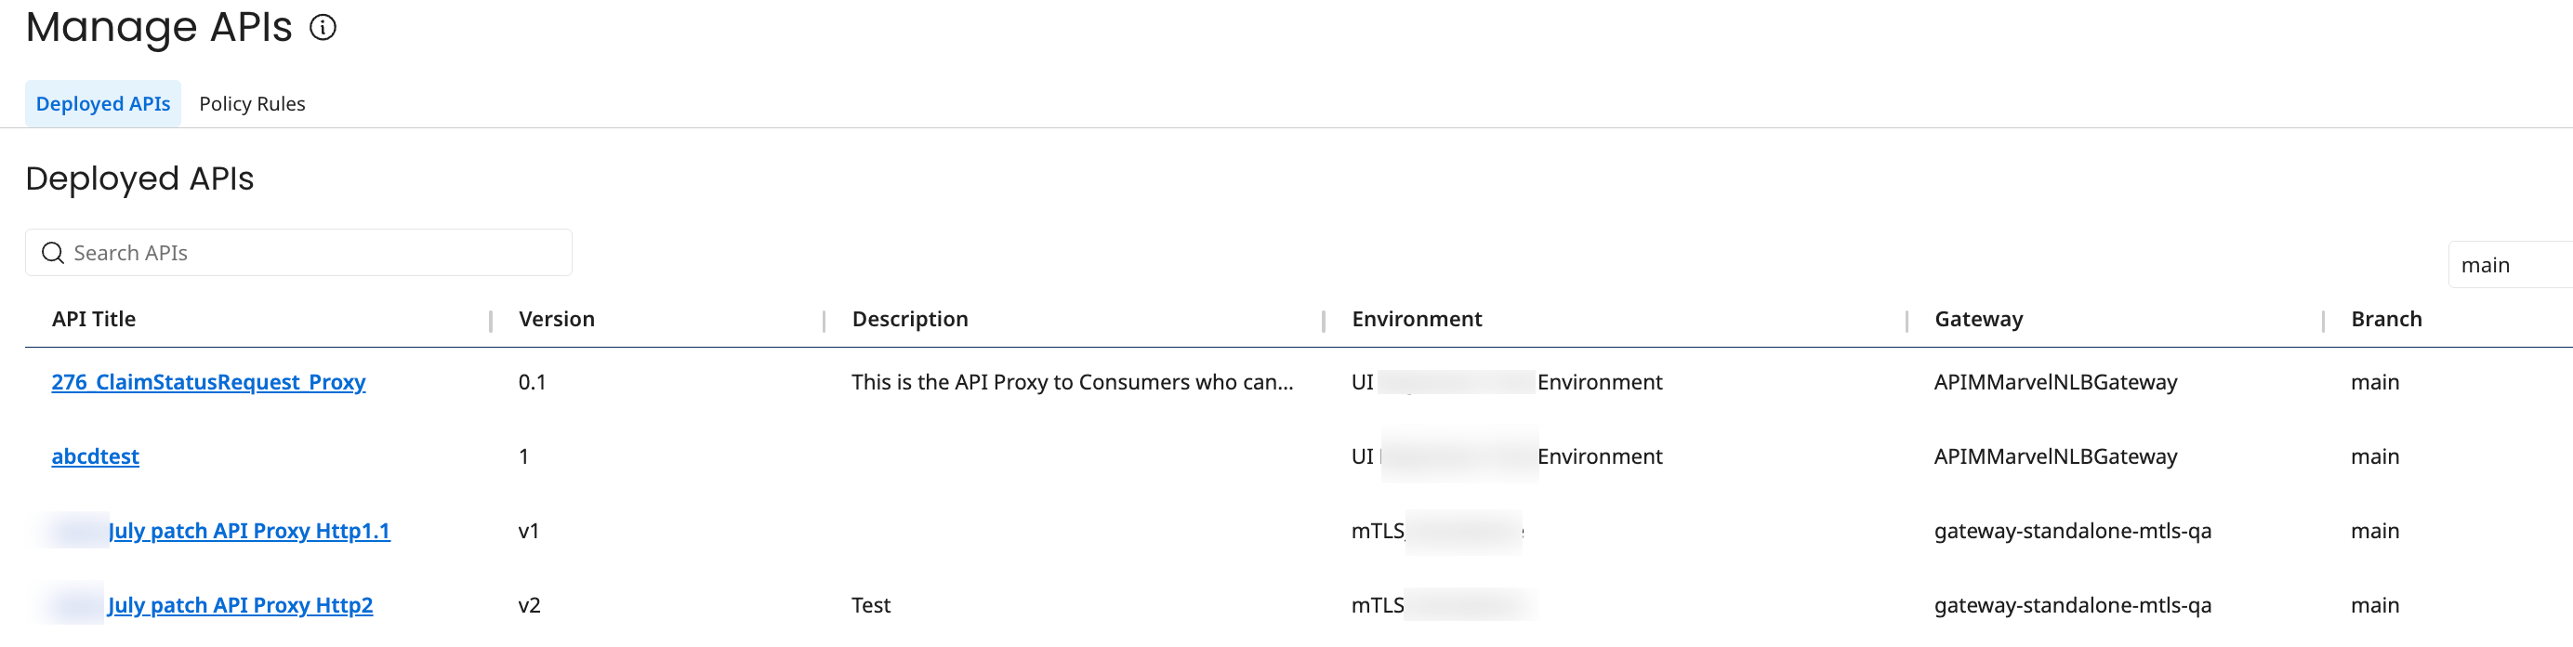Viewport: 2573px width, 647px height.
Task: Sort by the Version column header
Action: coord(557,318)
